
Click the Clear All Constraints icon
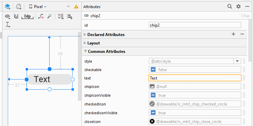click(41, 16)
